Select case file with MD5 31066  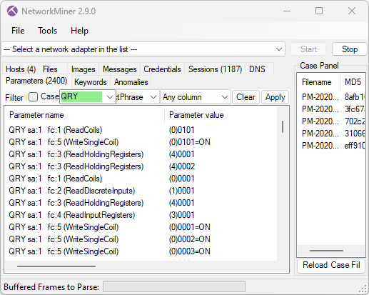point(332,134)
